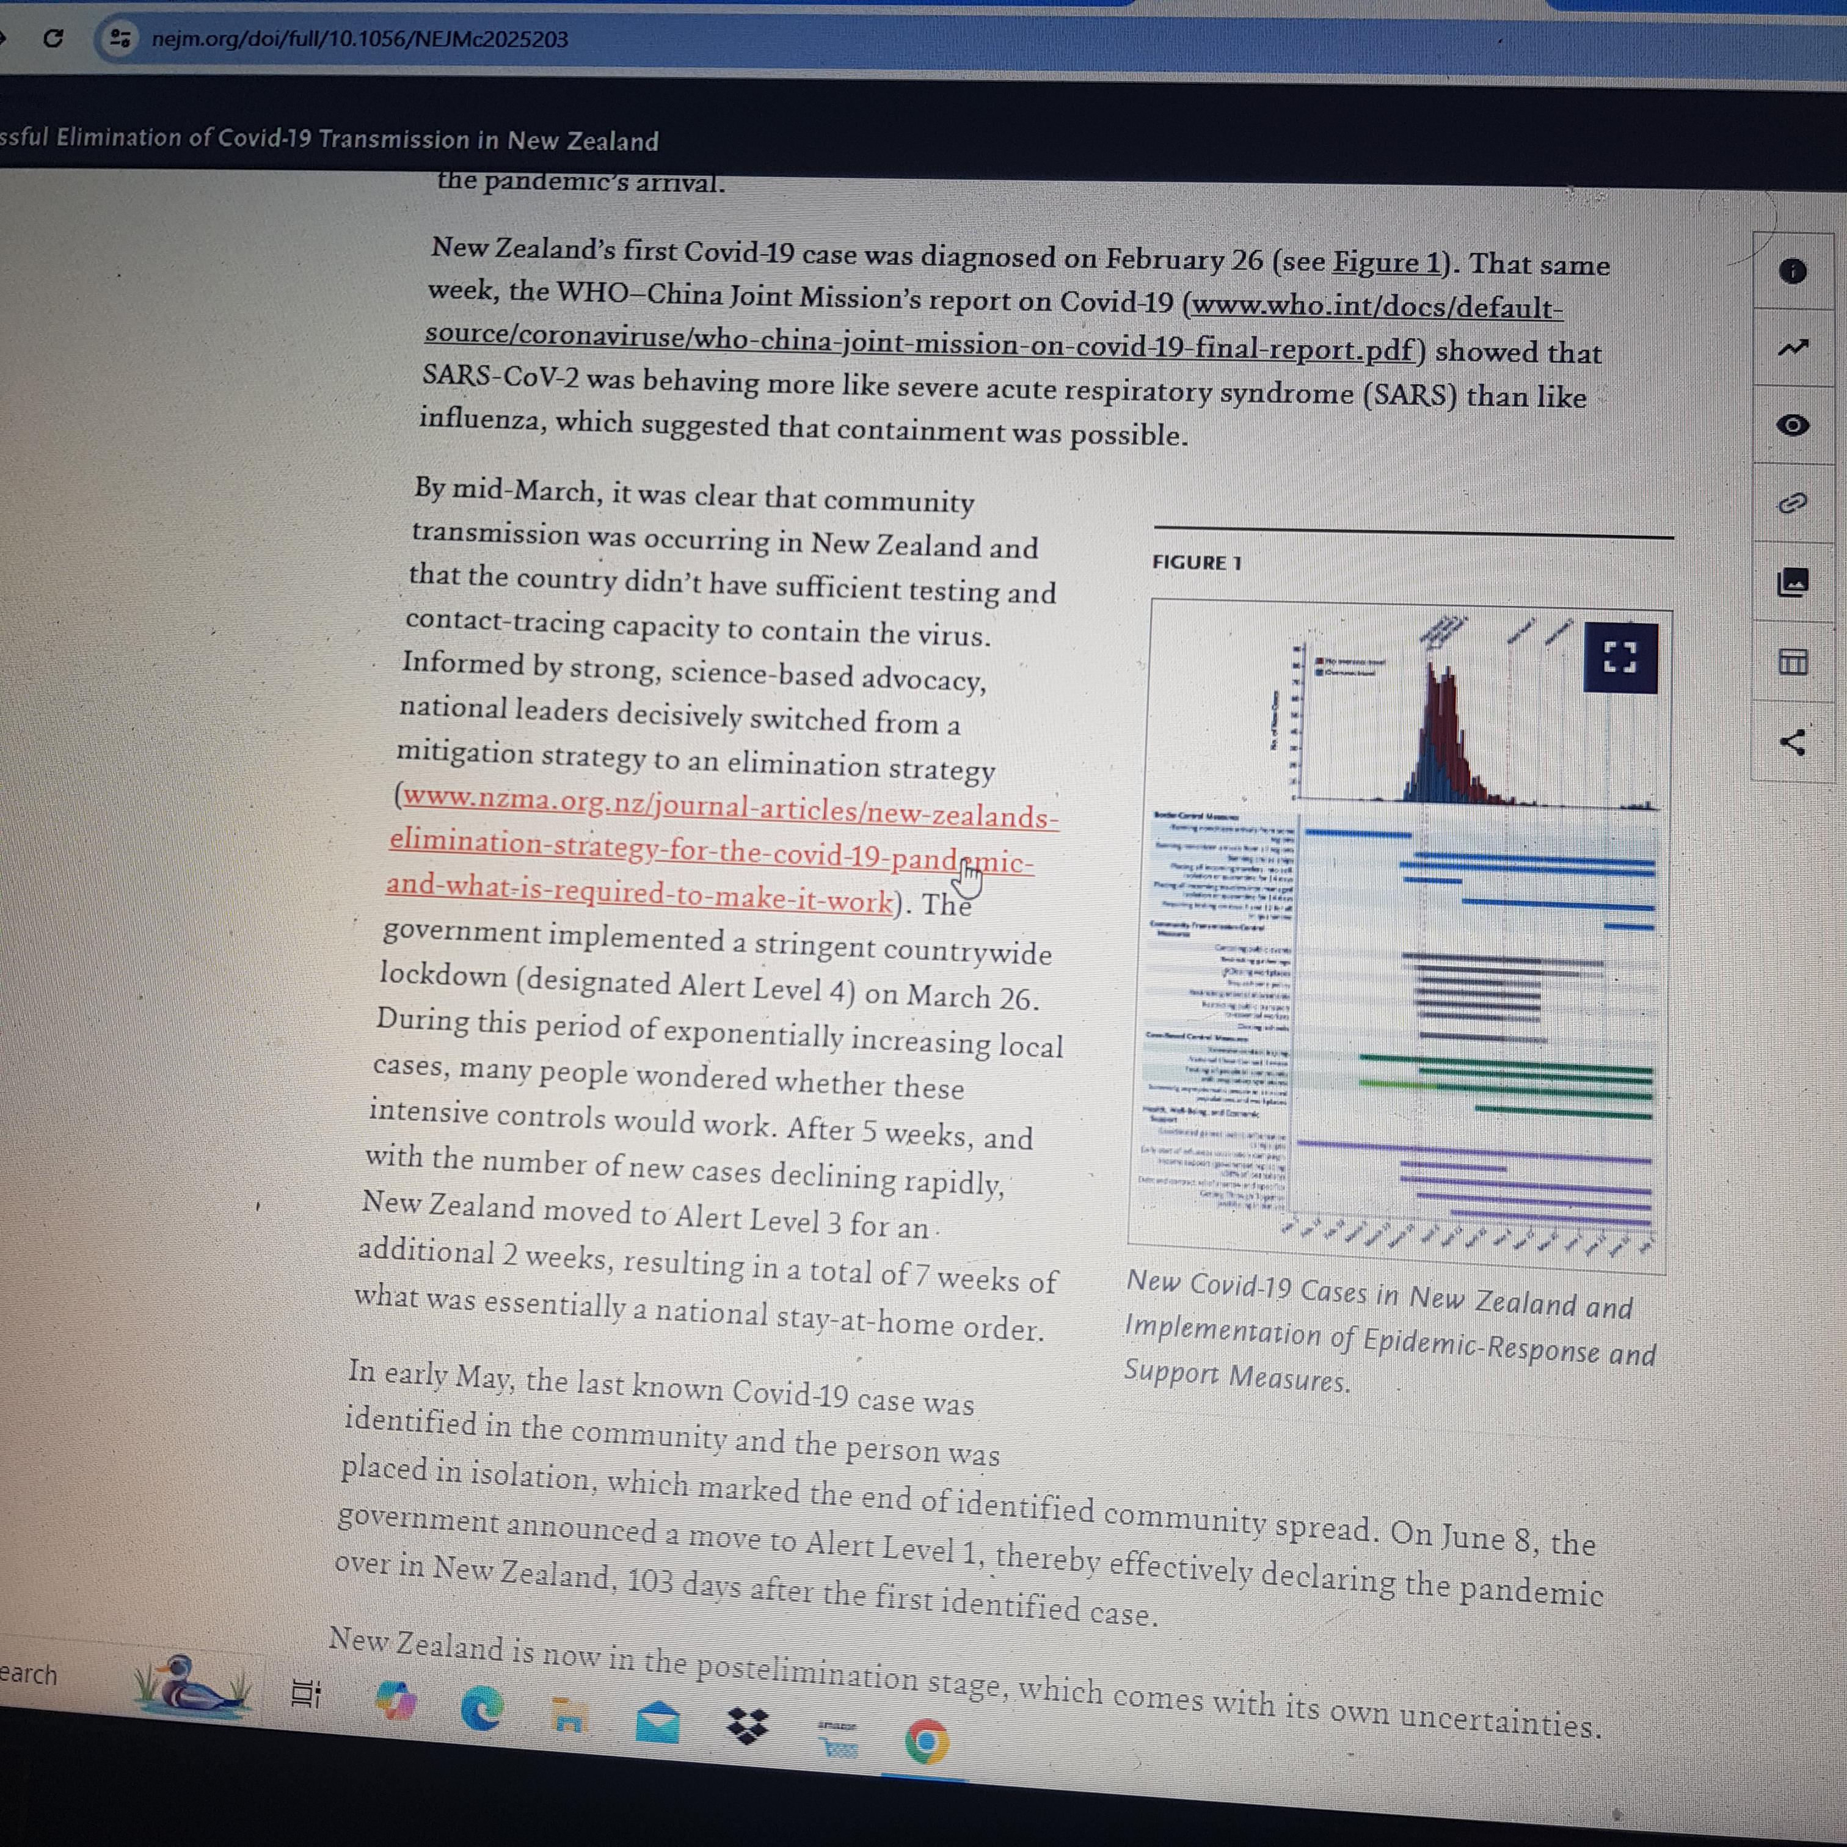
Task: Open the article information sidebar icon
Action: point(1793,271)
